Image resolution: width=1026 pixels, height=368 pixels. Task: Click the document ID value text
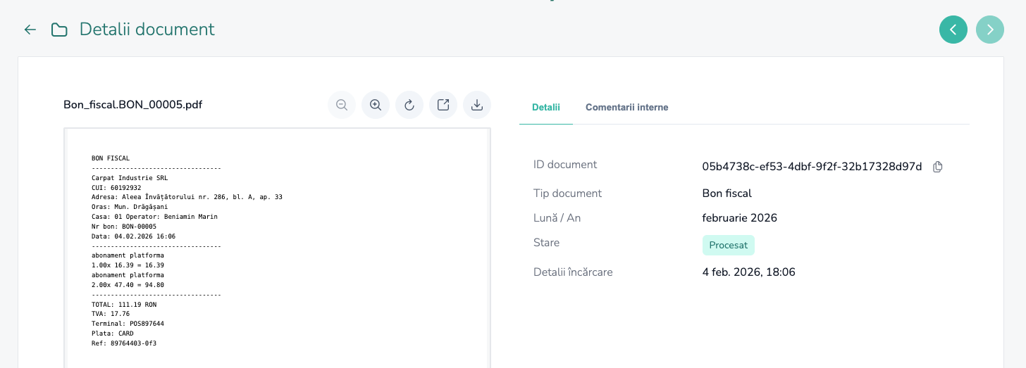pos(812,167)
